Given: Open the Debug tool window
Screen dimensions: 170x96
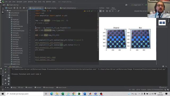Looking at the screenshot, I should 14,87.
